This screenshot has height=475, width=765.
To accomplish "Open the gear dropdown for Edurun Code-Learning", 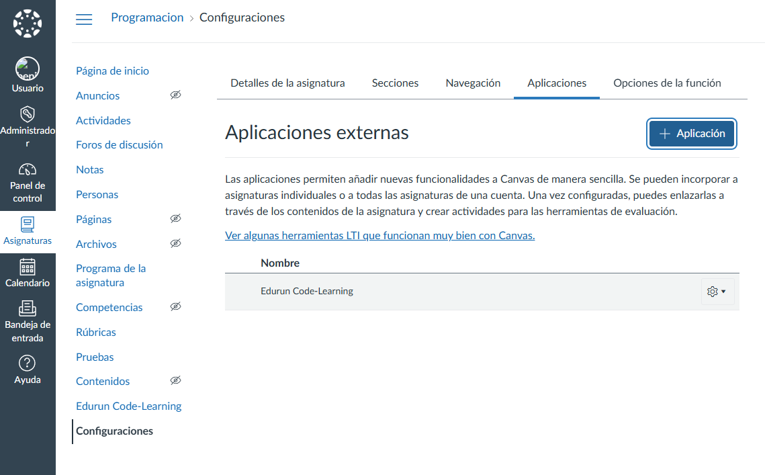I will click(717, 291).
